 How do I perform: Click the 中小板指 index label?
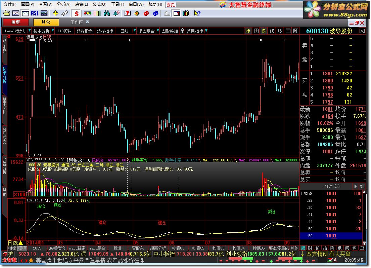164,254
